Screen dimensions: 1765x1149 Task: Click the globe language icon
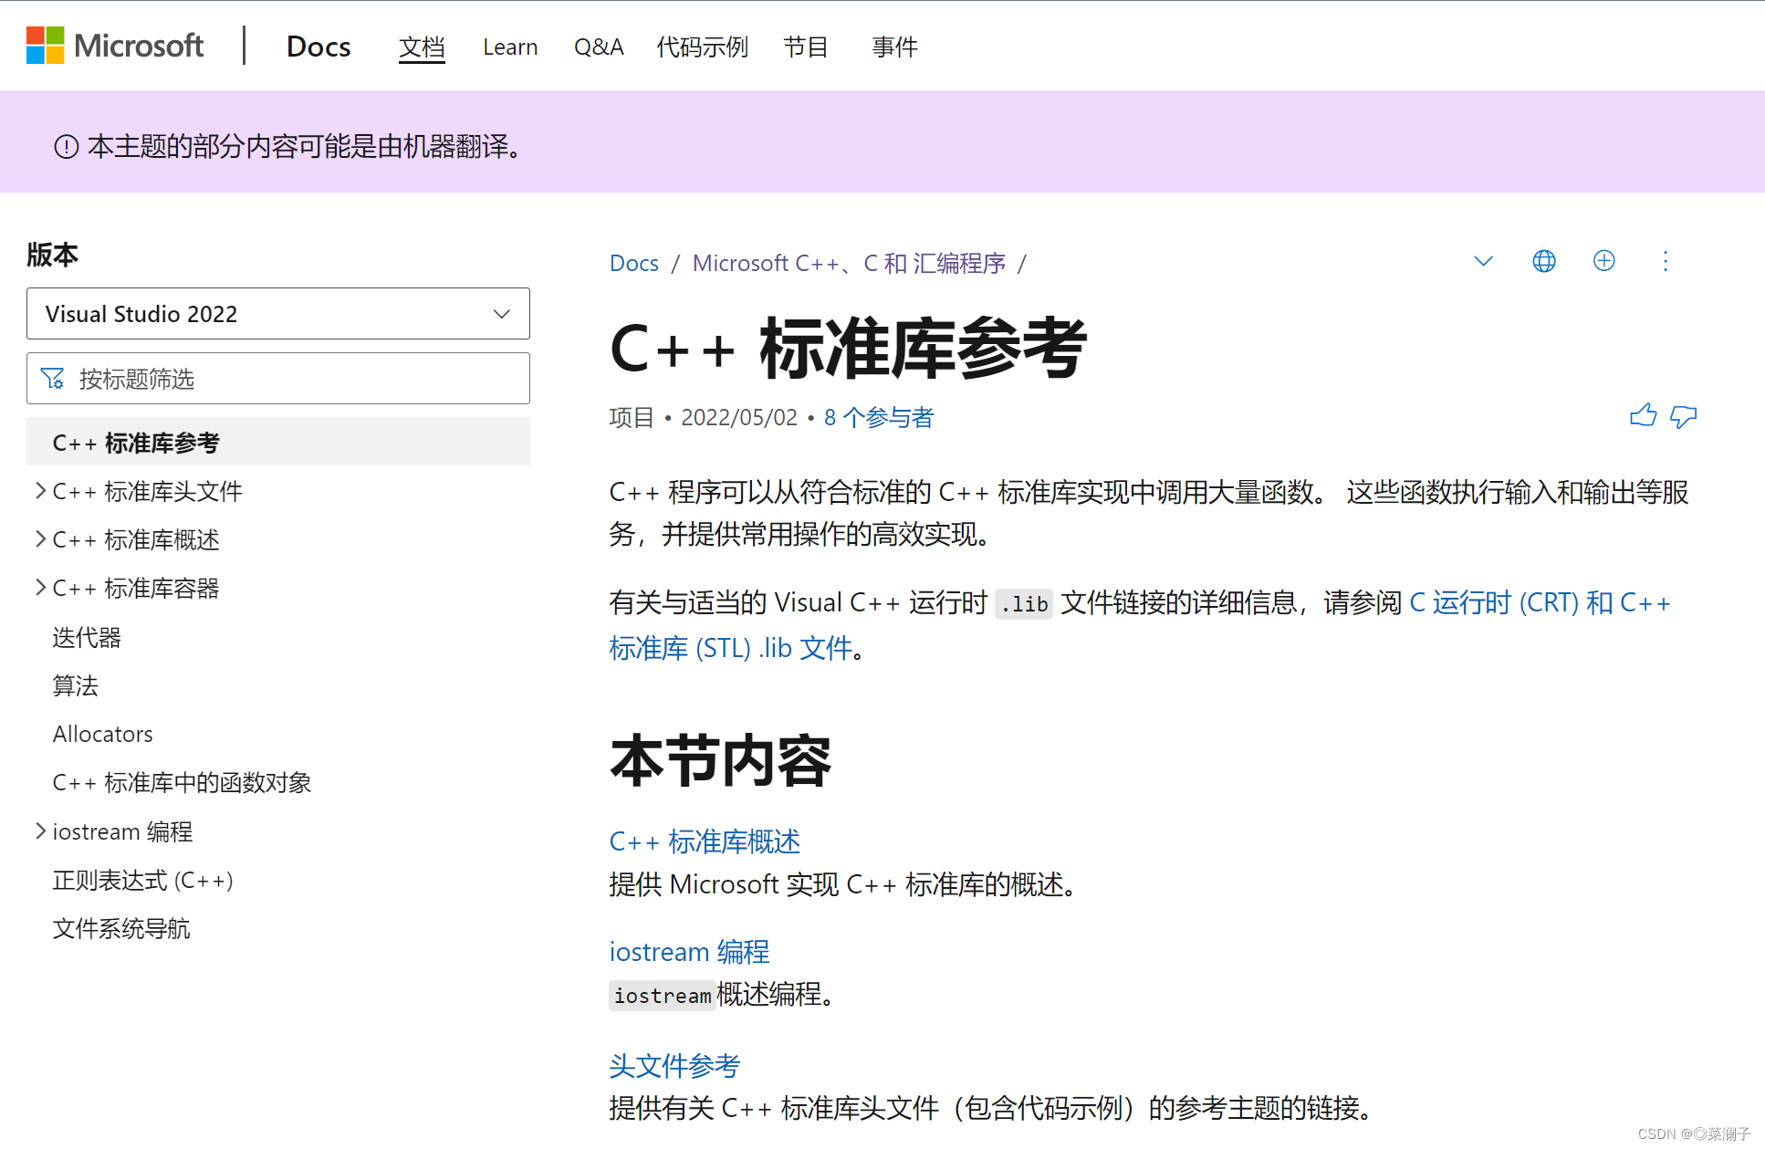[1544, 262]
